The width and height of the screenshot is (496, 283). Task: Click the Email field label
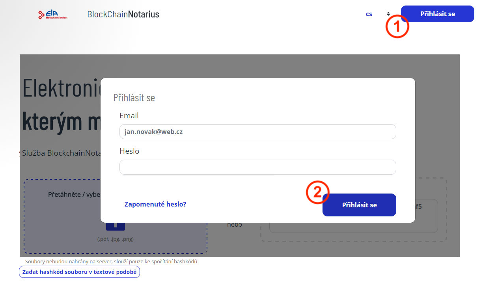129,116
